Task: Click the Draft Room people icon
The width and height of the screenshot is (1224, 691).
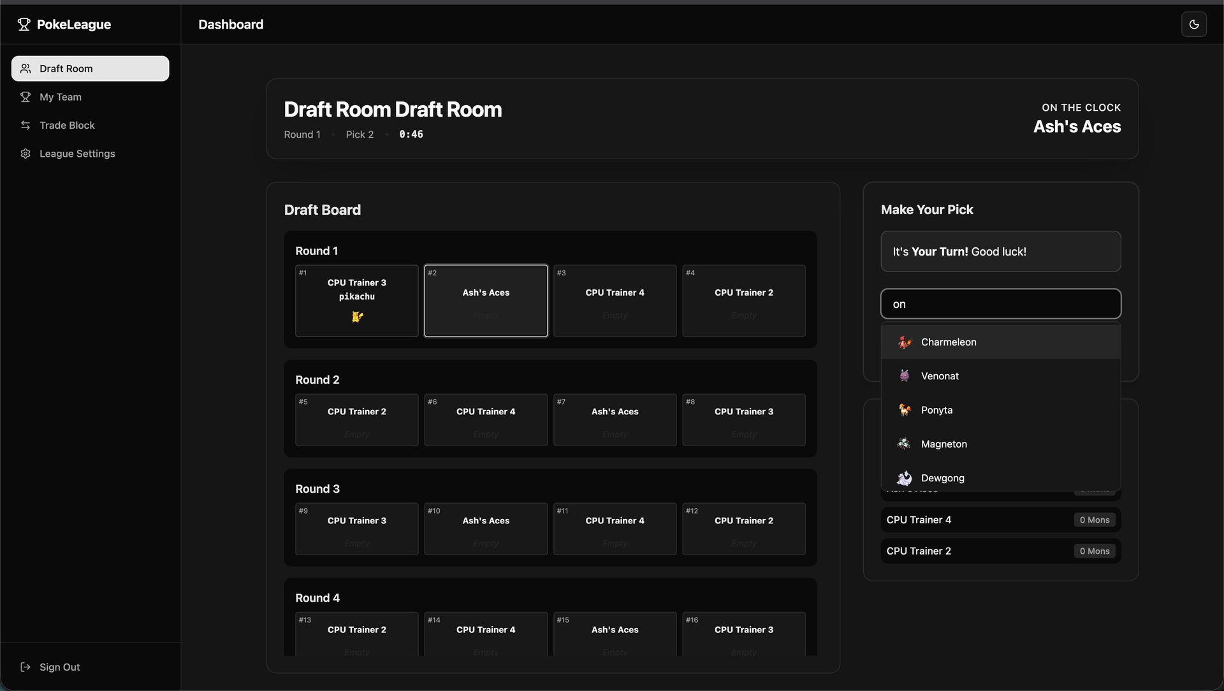Action: [x=25, y=68]
